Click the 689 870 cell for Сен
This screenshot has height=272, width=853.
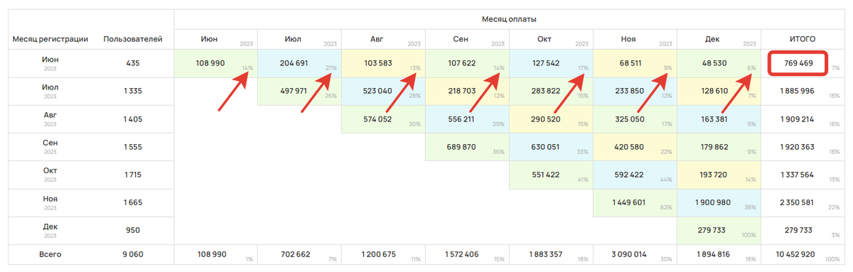tap(461, 147)
